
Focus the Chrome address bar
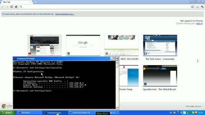pyautogui.click(x=105, y=7)
